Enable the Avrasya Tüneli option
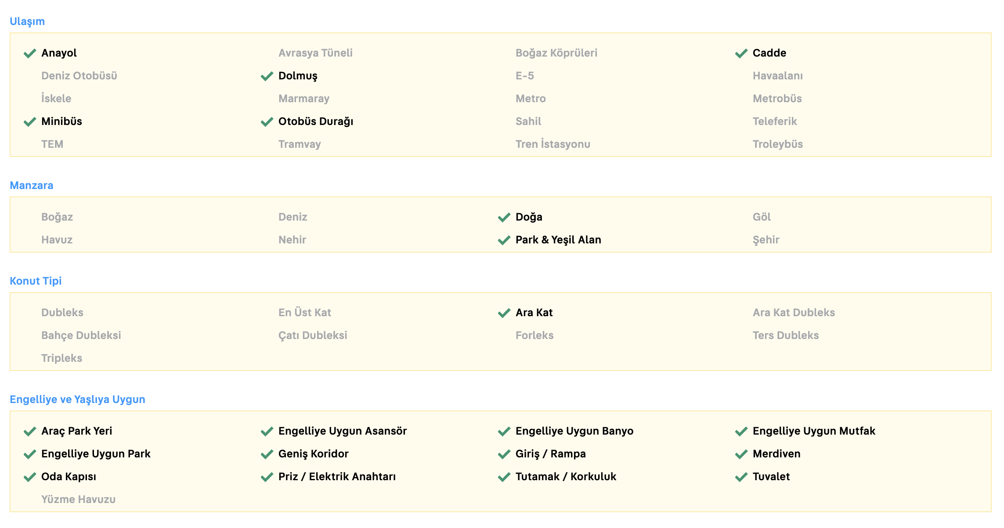Screen dimensions: 1004x528 pos(315,53)
